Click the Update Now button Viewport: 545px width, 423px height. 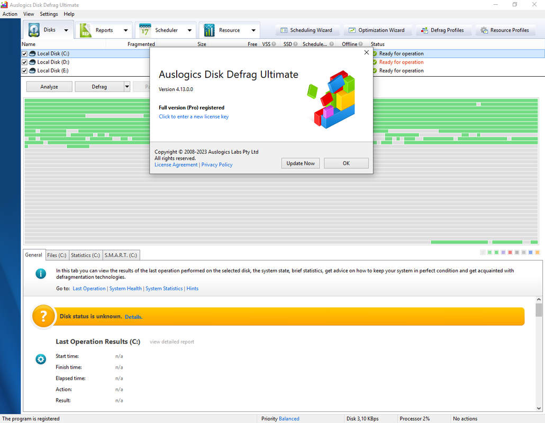point(301,163)
